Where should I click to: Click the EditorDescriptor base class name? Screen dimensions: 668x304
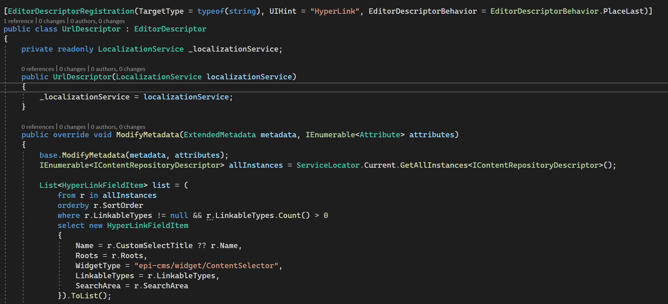coord(170,29)
